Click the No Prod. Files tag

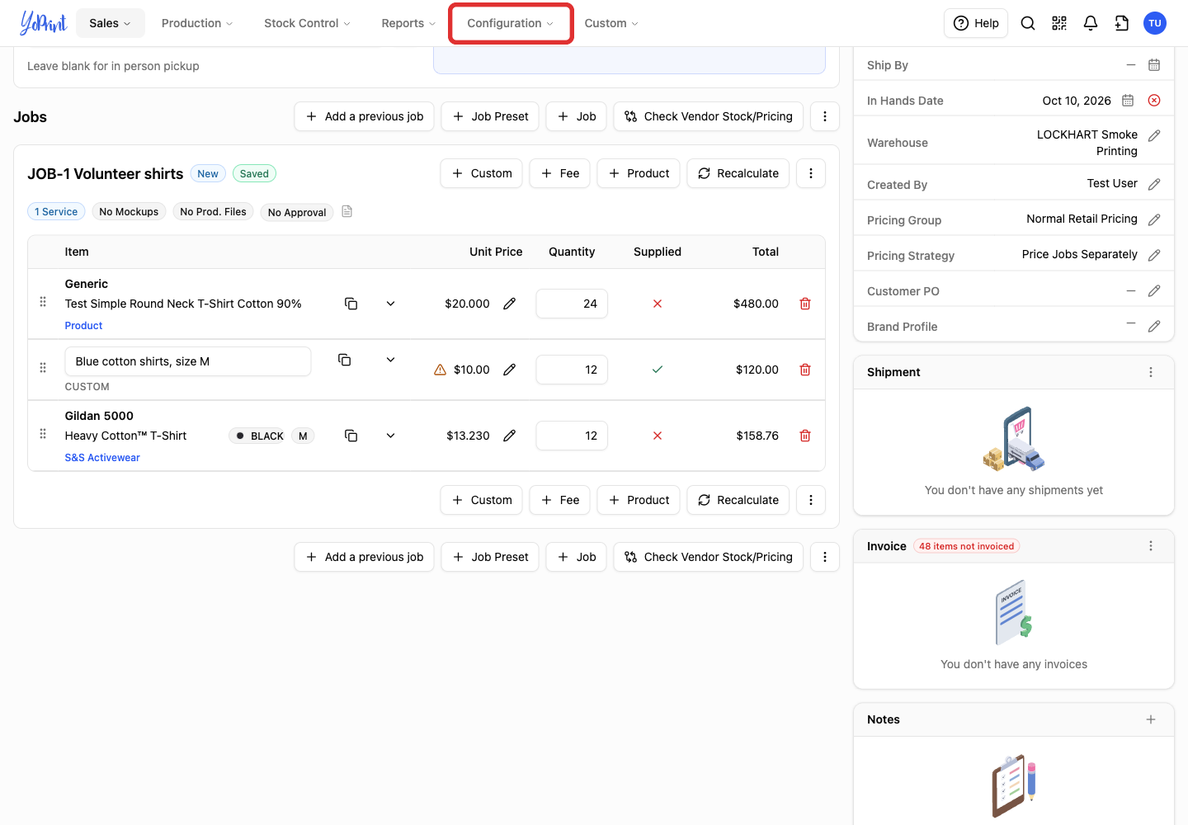point(213,212)
